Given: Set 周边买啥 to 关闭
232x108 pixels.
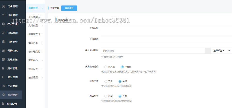Looking at the screenshot, I should click(120, 96).
